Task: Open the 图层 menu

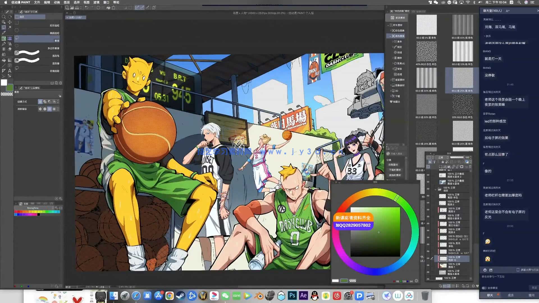Action: tap(67, 2)
